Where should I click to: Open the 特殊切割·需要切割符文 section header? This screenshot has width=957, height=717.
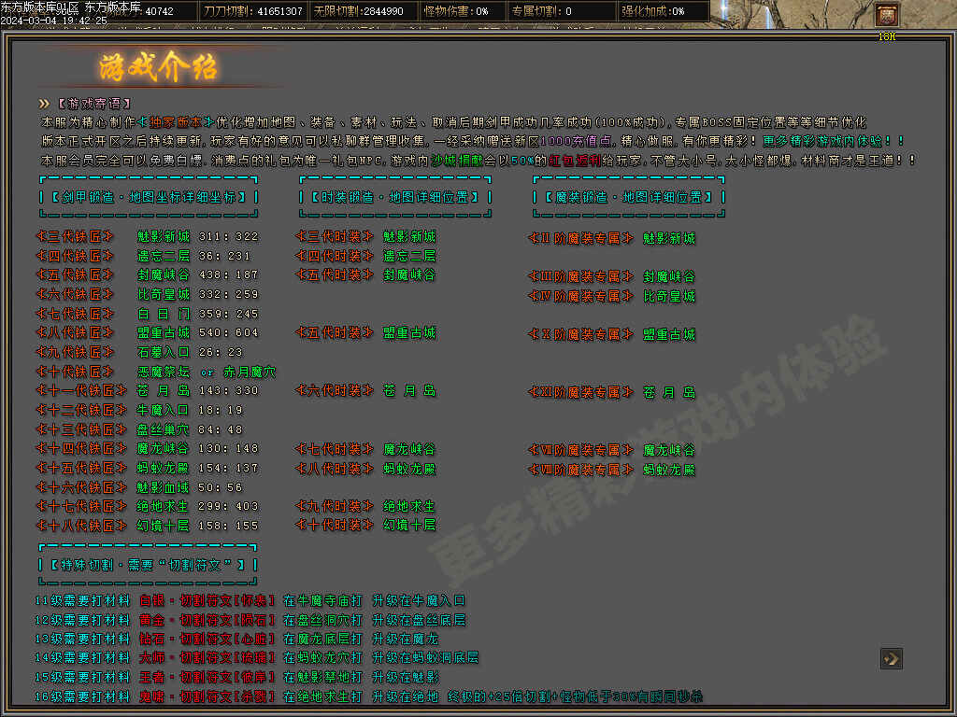148,565
